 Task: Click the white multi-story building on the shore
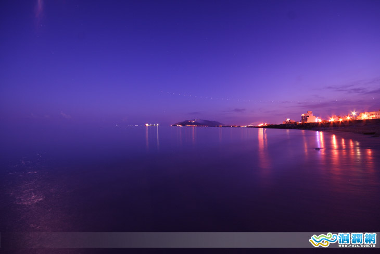pyautogui.click(x=309, y=117)
